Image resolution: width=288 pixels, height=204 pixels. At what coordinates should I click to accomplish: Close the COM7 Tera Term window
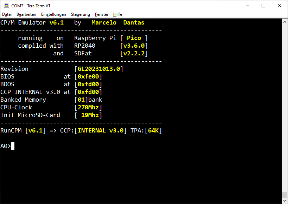pyautogui.click(x=280, y=6)
